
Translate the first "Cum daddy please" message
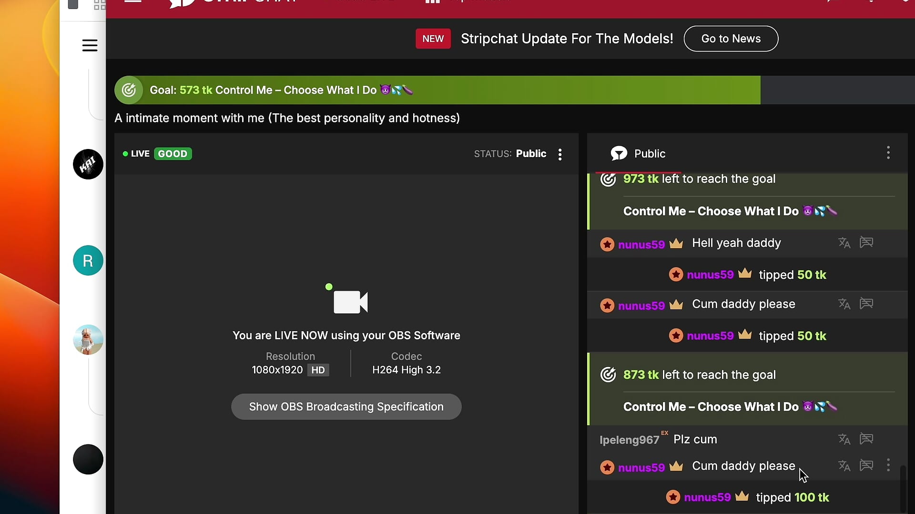pos(844,304)
